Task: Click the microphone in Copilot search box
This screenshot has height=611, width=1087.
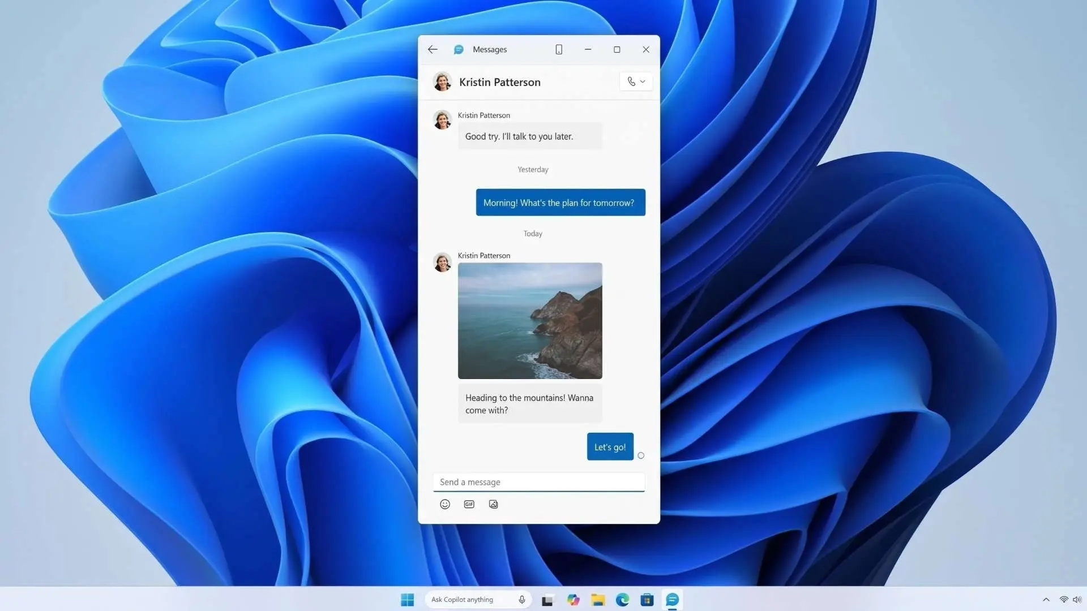Action: pyautogui.click(x=521, y=600)
